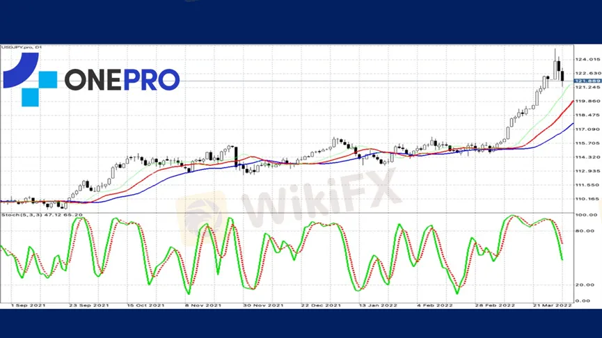Click the red moving average line's right end

(572, 102)
